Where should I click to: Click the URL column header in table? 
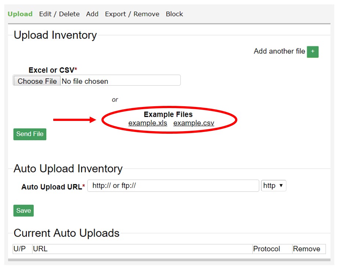click(x=40, y=249)
